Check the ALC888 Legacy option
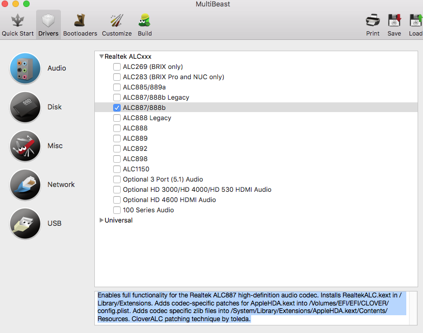 pos(117,118)
